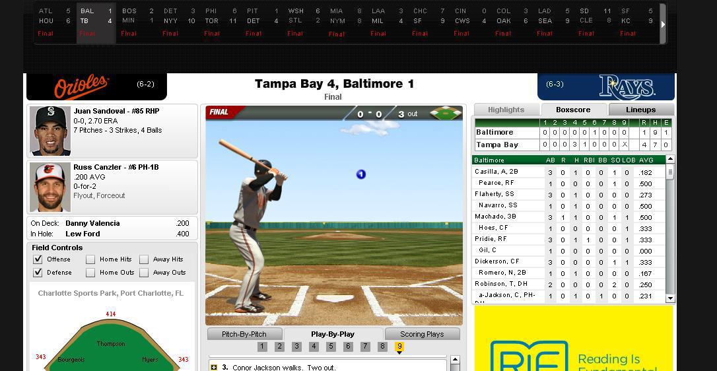Switch to the Lineups tab
717x371 pixels.
[640, 110]
